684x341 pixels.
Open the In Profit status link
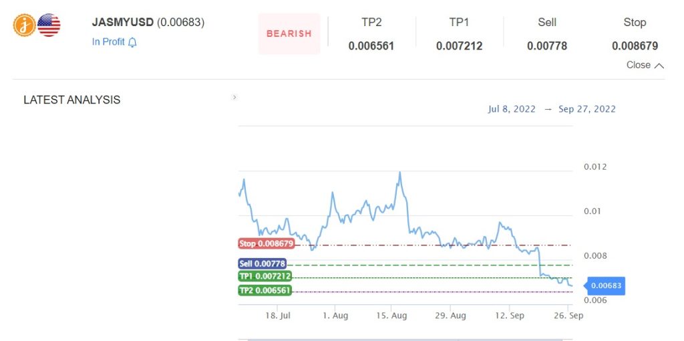(x=108, y=42)
